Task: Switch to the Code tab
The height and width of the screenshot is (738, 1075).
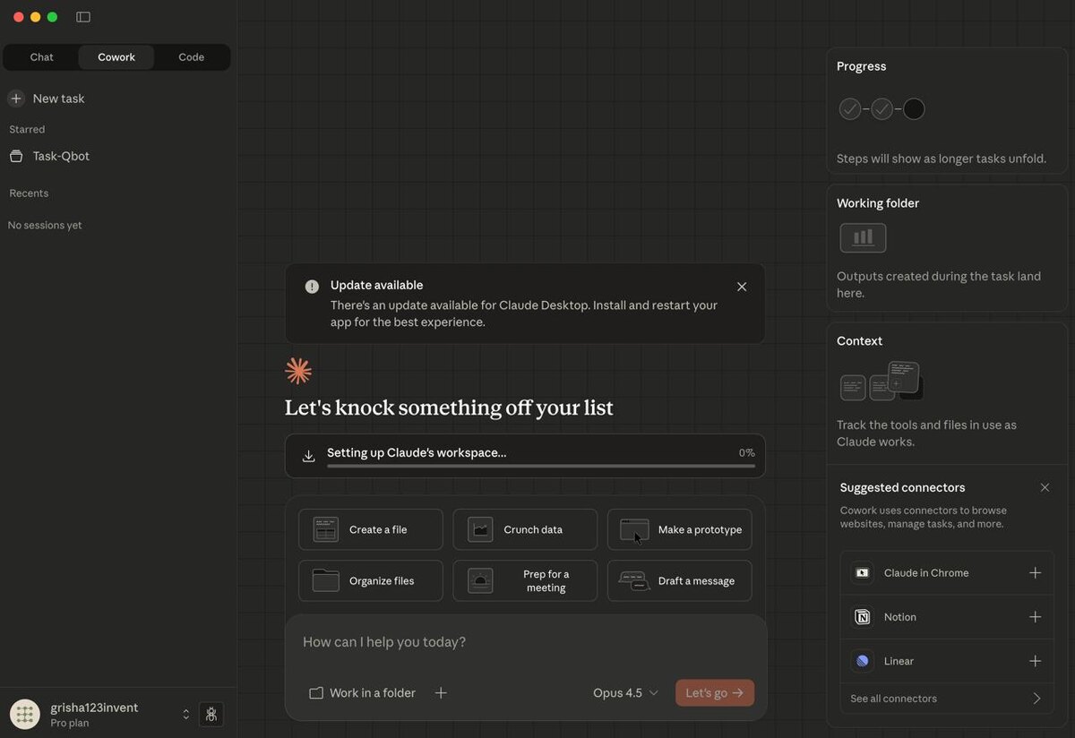Action: (191, 57)
